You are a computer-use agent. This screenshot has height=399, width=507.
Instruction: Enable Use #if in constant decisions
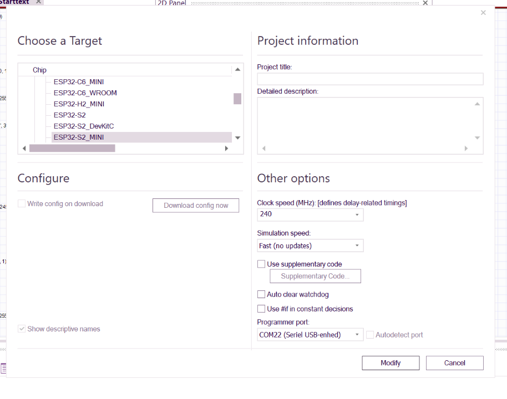tap(261, 309)
